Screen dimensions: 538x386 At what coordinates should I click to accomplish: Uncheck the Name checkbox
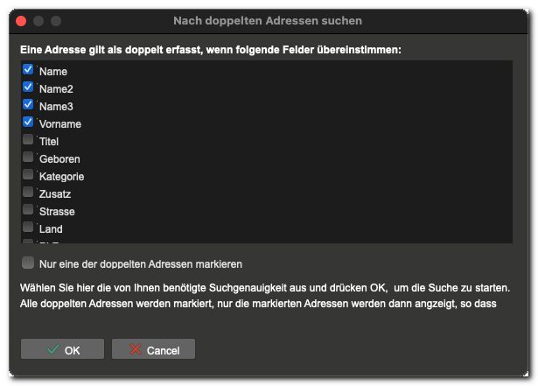tap(28, 69)
